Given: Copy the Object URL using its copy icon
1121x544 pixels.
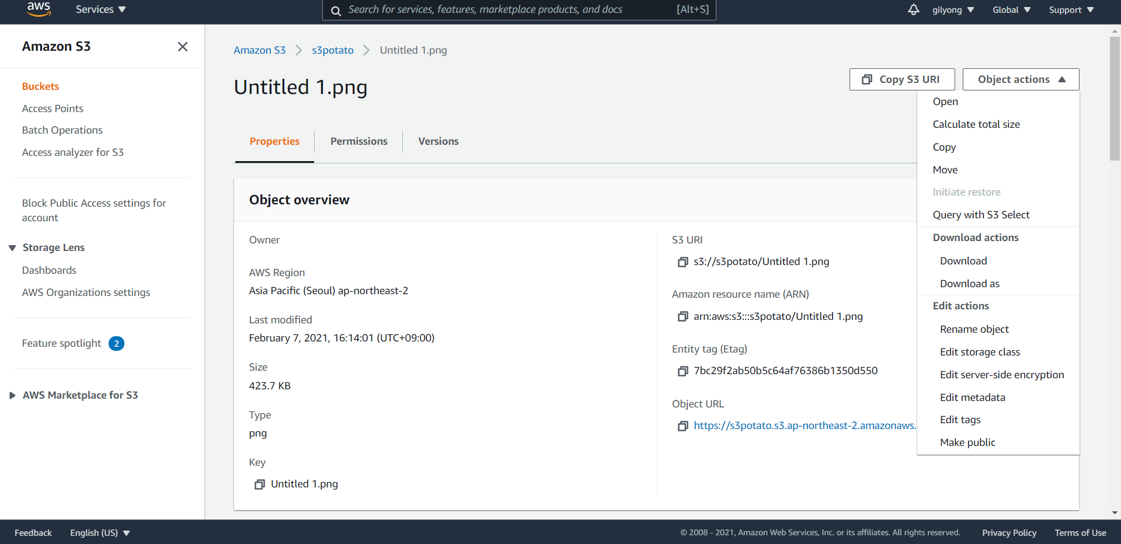Looking at the screenshot, I should click(x=683, y=426).
